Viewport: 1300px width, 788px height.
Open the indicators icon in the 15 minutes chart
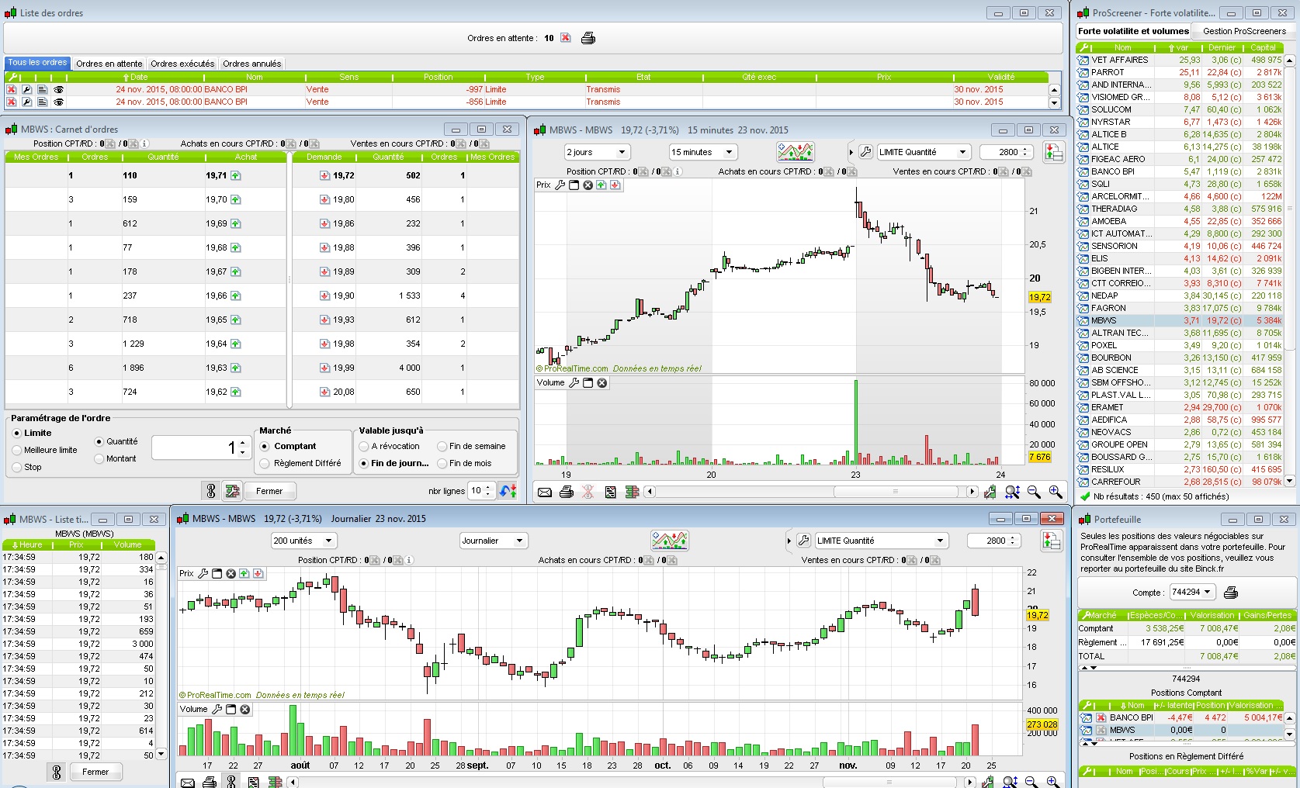(796, 152)
